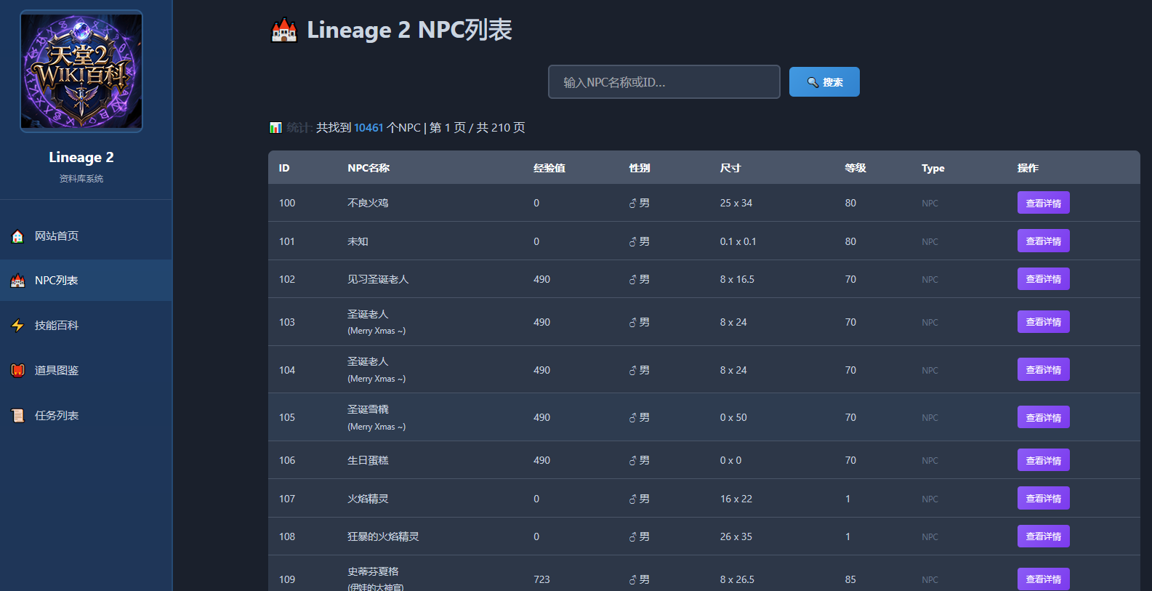Click the shield icon for 道具图鉴
The image size is (1152, 591).
[17, 371]
